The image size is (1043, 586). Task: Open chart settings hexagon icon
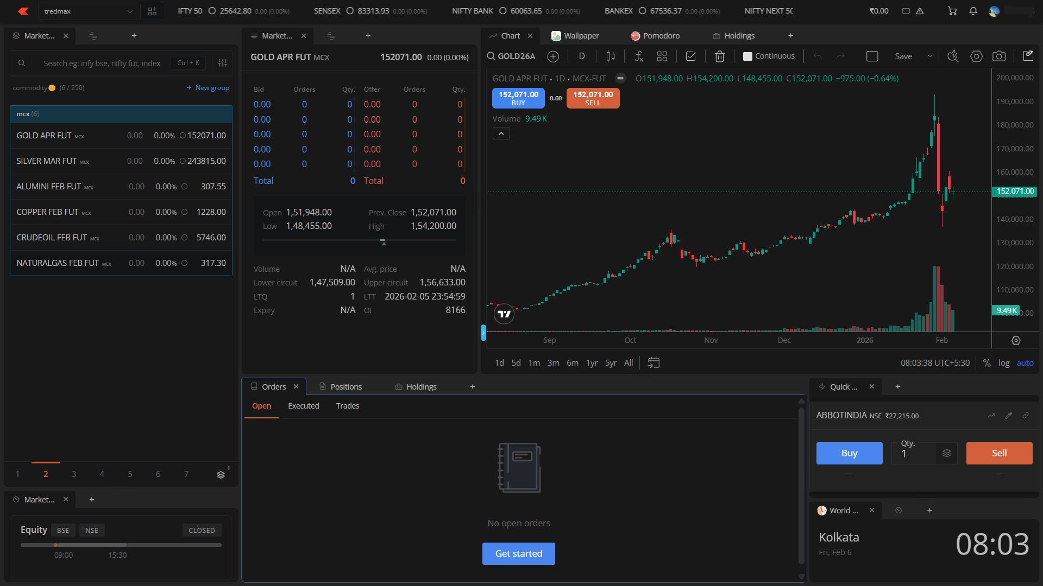(x=976, y=56)
